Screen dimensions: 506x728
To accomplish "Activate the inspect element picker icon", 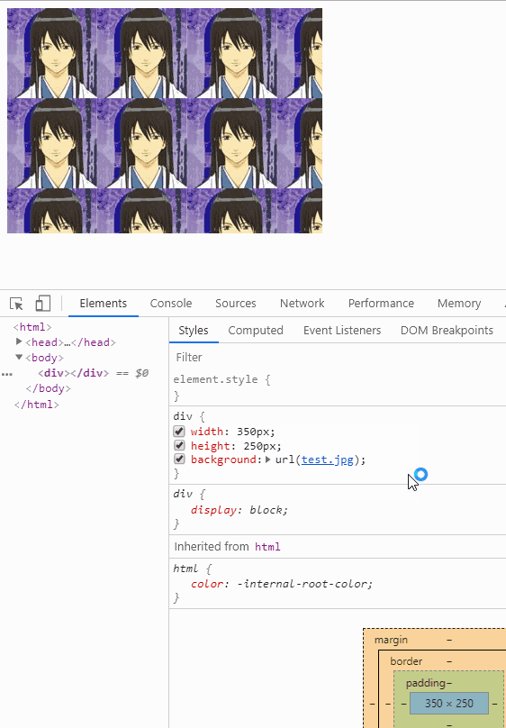I will tap(17, 304).
